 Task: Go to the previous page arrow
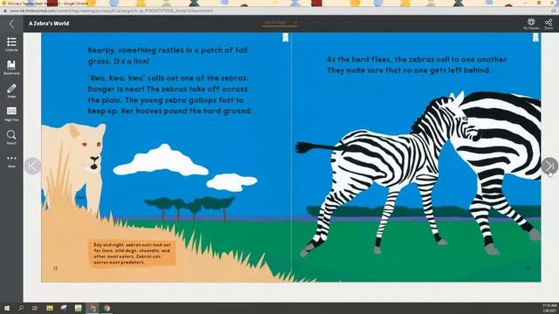pyautogui.click(x=32, y=166)
